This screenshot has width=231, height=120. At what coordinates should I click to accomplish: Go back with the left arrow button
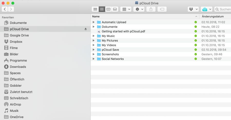pyautogui.click(x=5, y=9)
